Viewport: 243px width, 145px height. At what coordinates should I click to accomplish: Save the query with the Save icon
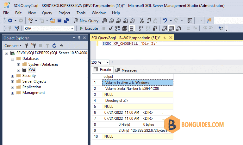click(x=59, y=20)
